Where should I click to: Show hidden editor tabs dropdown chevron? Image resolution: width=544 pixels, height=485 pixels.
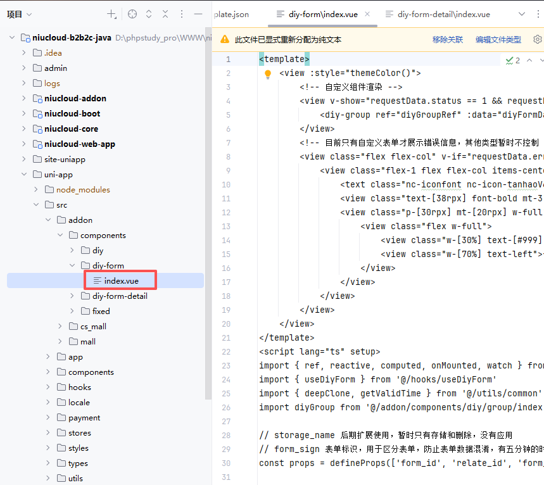[522, 14]
